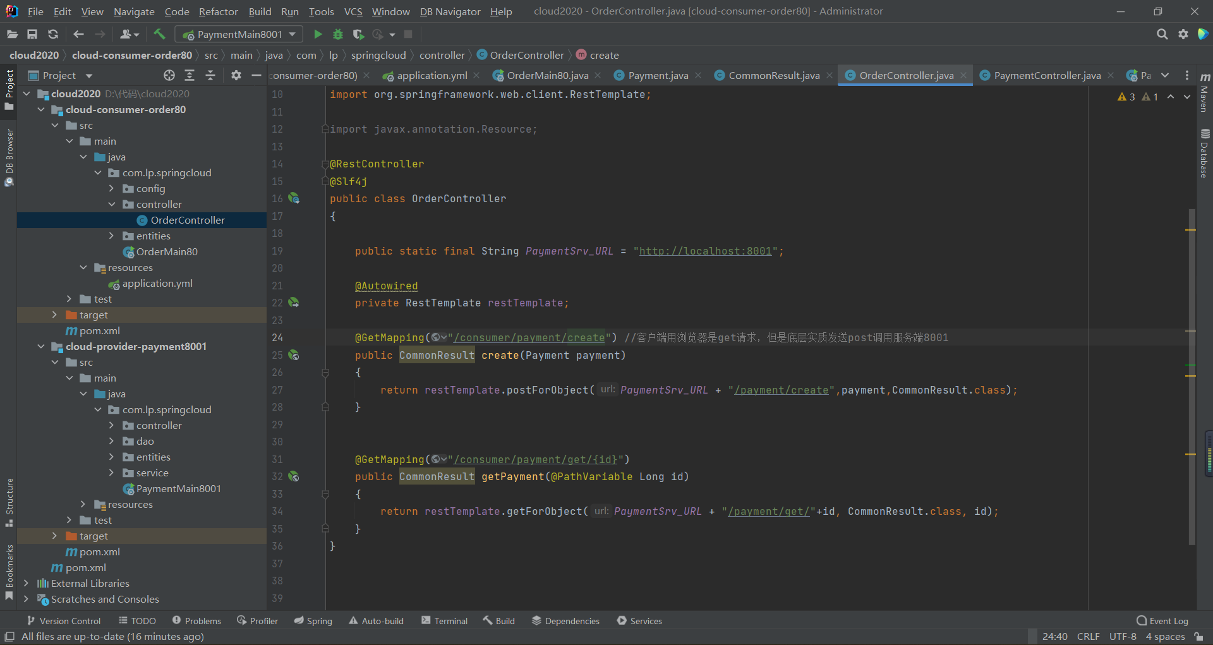Build project with the hammer icon

(159, 34)
